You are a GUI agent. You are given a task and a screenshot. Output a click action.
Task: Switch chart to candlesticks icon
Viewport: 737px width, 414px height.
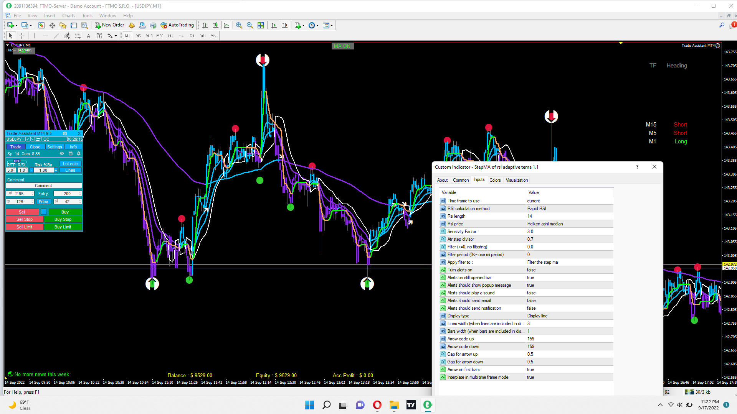(x=216, y=25)
